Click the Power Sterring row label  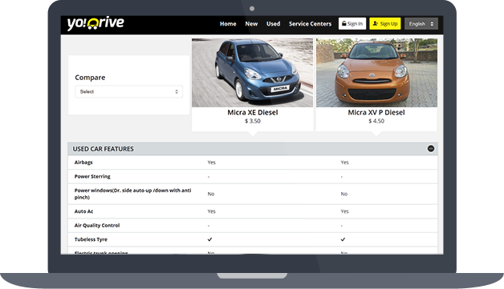click(92, 176)
